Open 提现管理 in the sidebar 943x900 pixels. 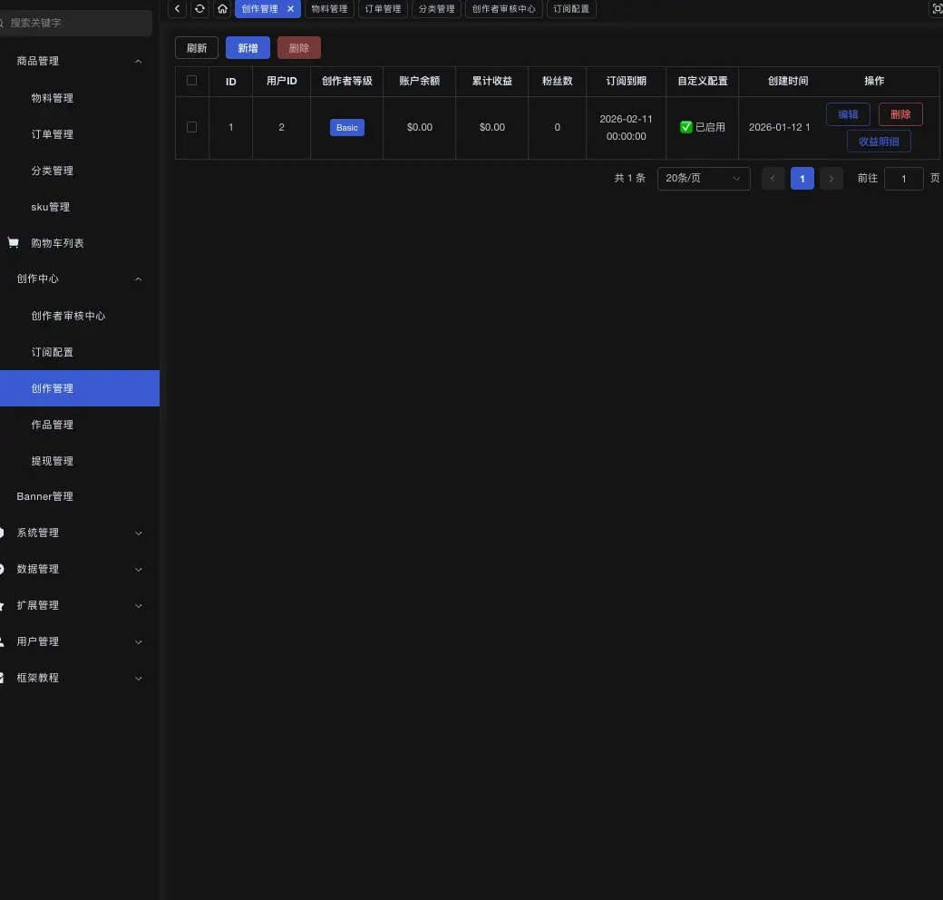53,461
